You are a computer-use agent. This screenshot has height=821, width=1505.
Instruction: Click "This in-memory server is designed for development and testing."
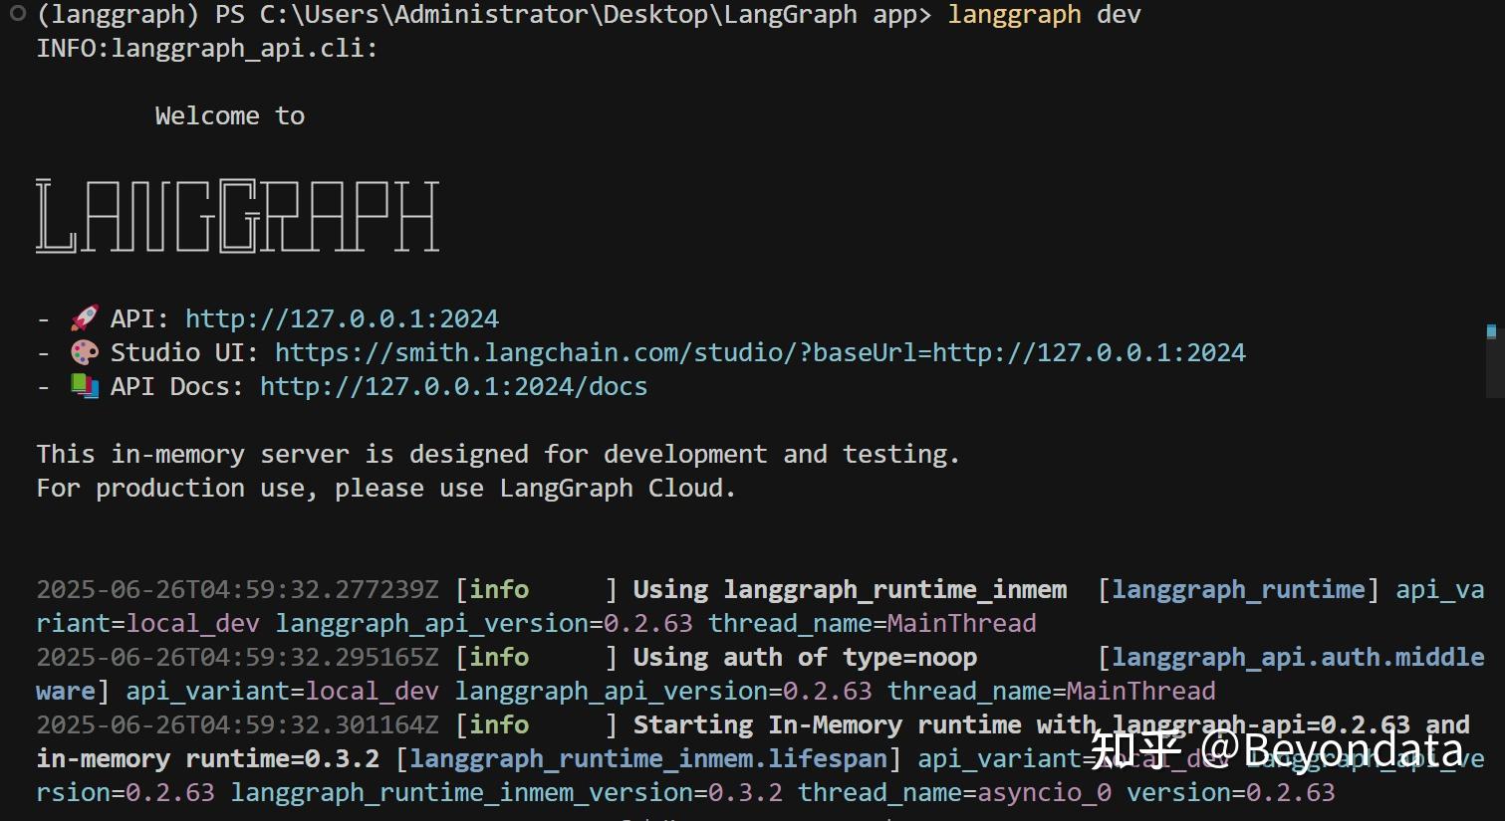pyautogui.click(x=498, y=454)
